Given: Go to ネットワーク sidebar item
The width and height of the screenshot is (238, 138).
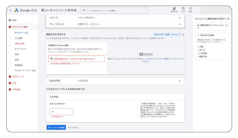Looking at the screenshot, I should pyautogui.click(x=20, y=49).
